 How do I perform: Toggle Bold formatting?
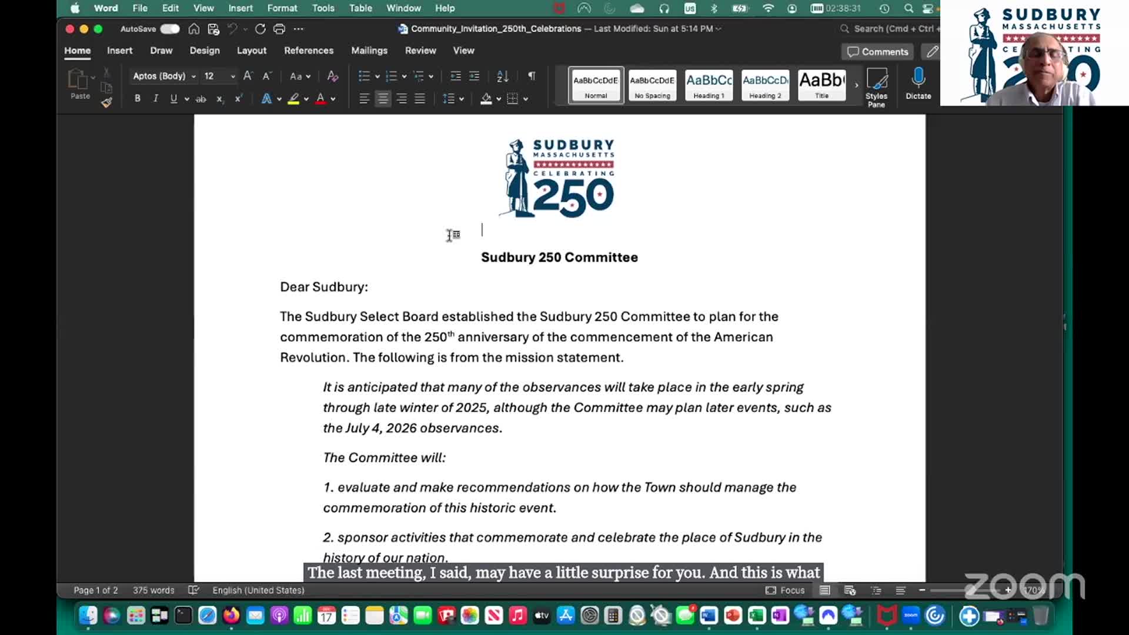[x=138, y=99]
